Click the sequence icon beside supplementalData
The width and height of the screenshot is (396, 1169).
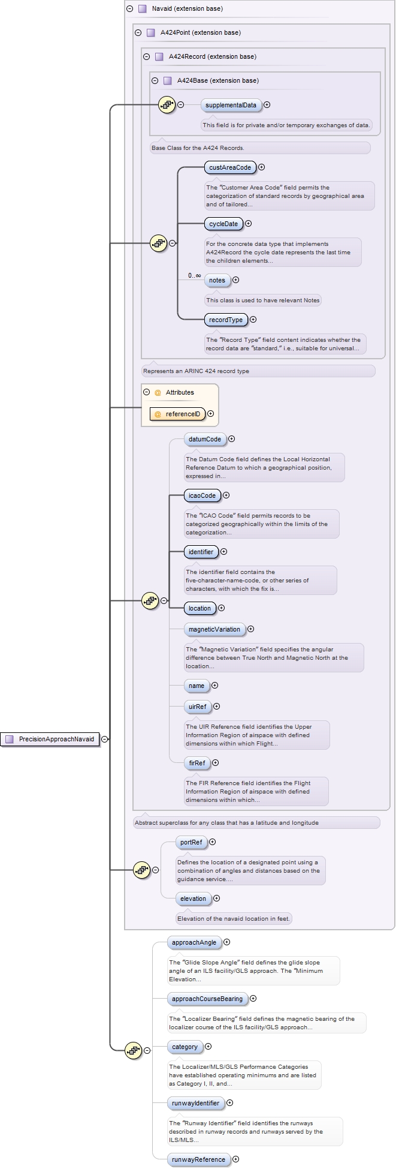[167, 105]
